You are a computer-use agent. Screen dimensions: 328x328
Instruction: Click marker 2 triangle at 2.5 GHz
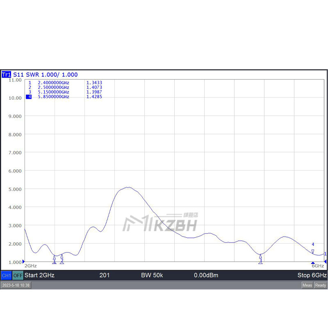[x=62, y=257]
